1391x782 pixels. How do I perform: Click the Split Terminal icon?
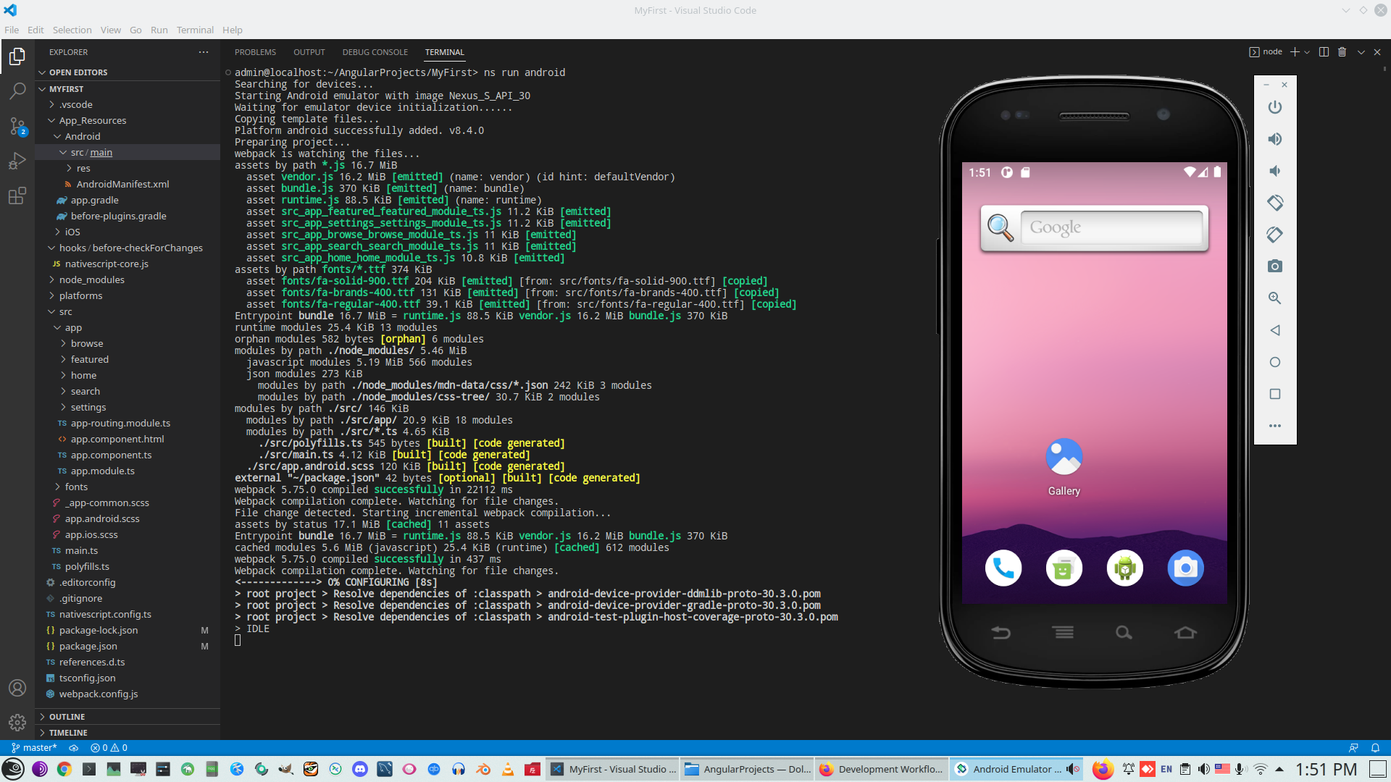1324,52
